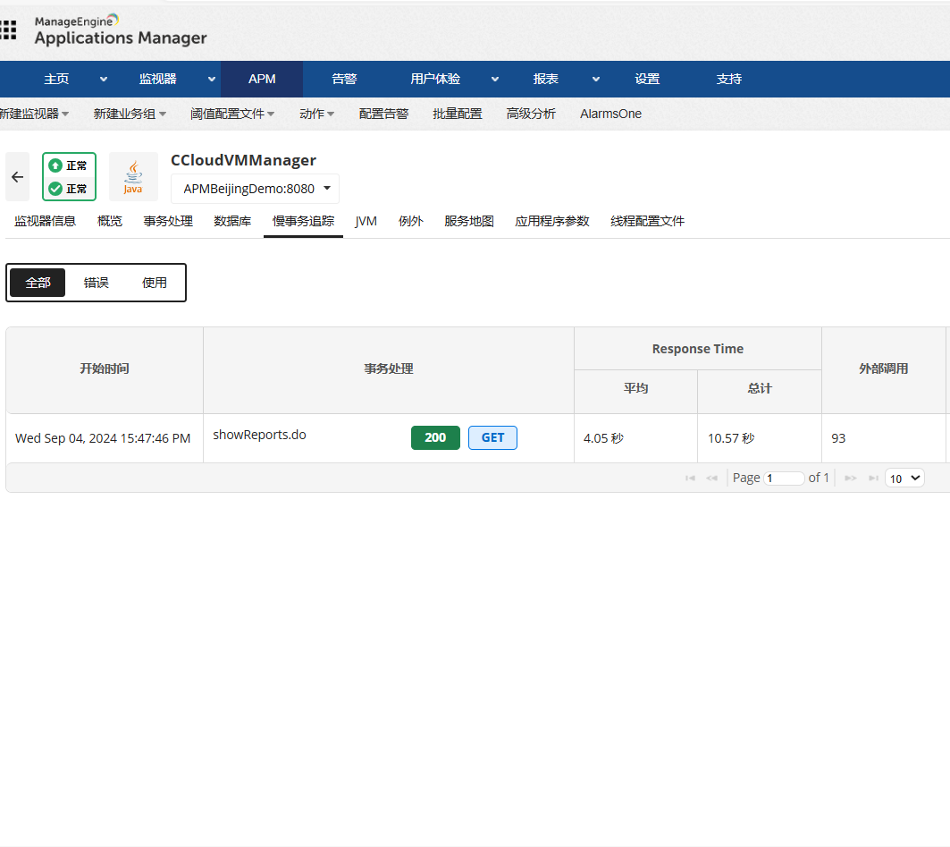Go back using the left arrow
The height and width of the screenshot is (847, 950).
pos(18,176)
